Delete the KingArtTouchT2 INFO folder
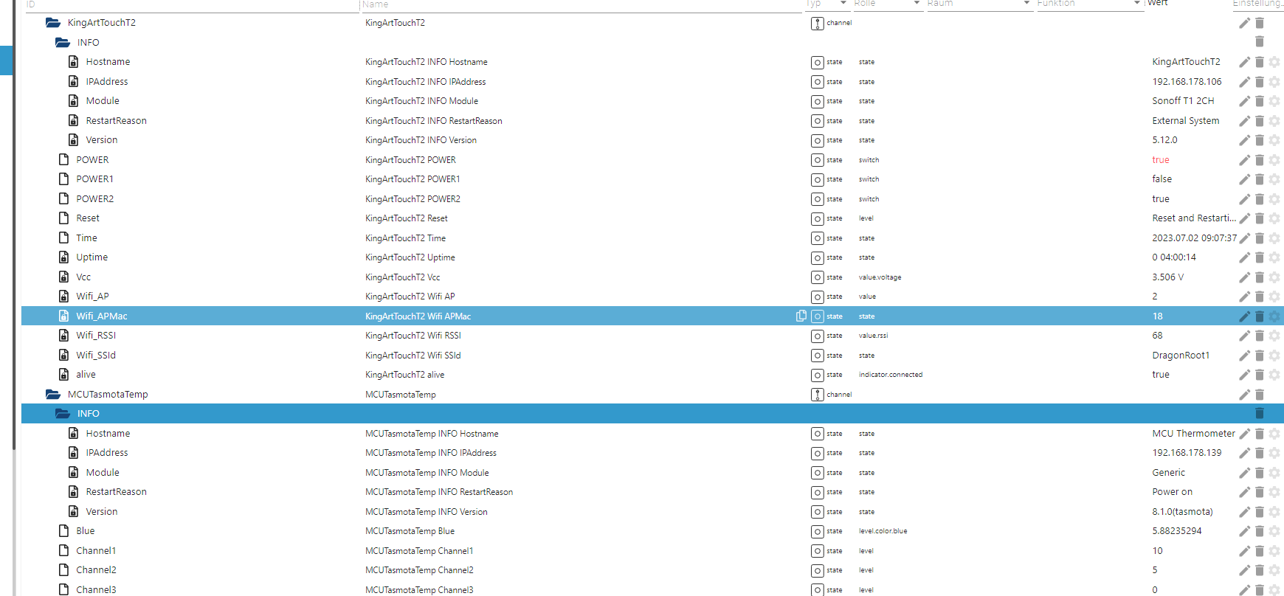 coord(1260,42)
